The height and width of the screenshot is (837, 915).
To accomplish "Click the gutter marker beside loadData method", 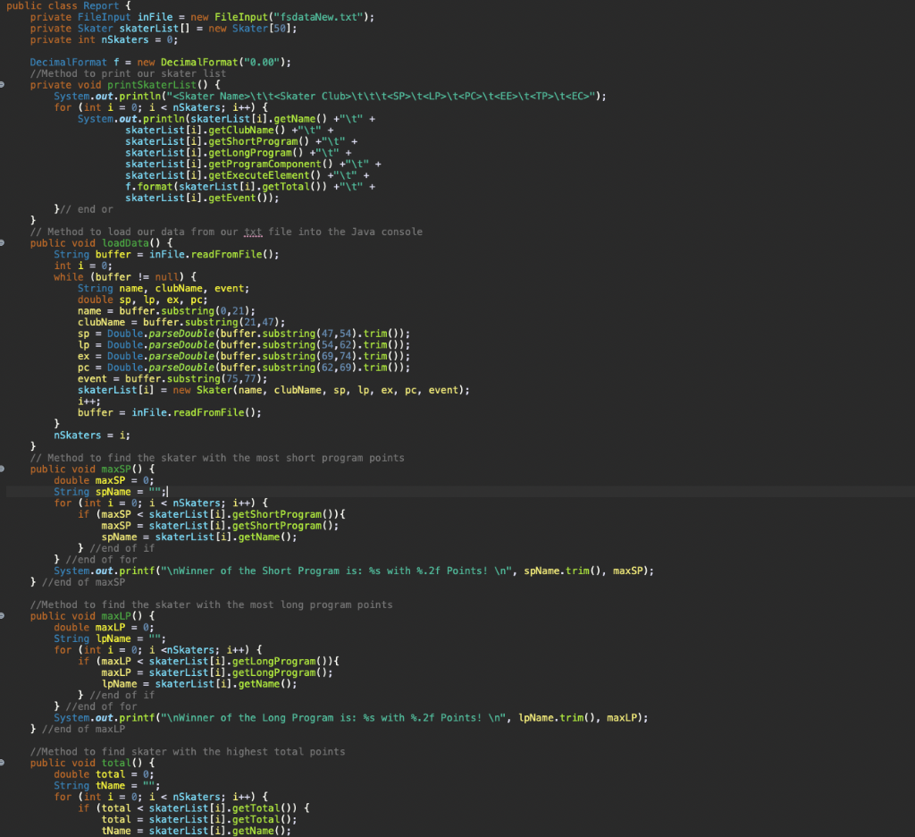I will pos(5,242).
